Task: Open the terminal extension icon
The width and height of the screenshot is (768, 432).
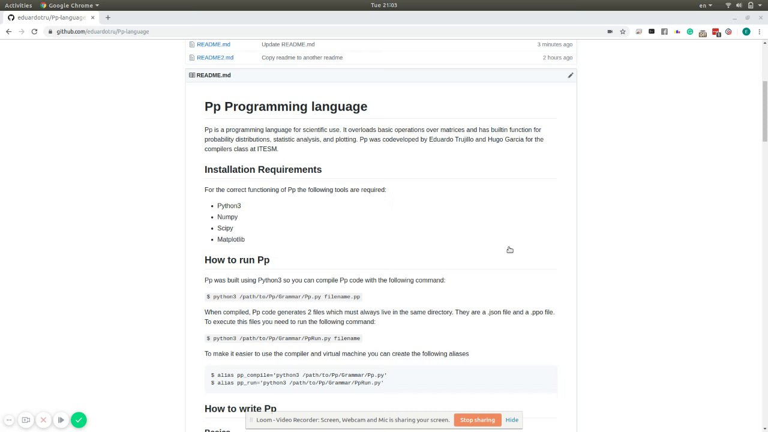Action: (x=652, y=31)
